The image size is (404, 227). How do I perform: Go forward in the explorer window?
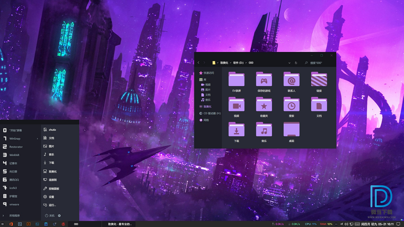click(204, 63)
